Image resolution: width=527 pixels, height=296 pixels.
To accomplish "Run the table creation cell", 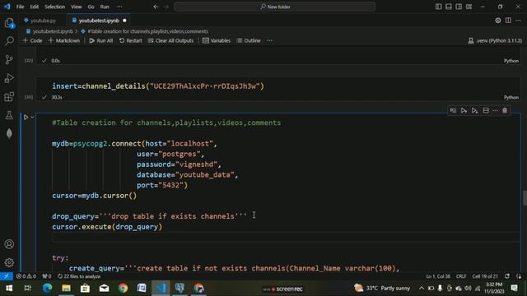I will (26, 117).
